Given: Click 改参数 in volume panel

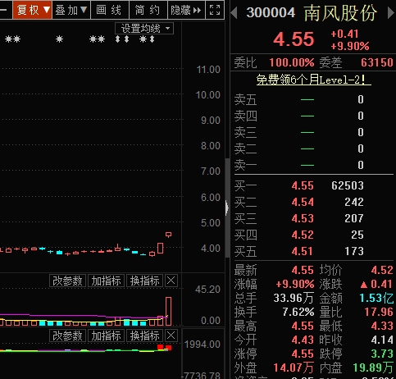Looking at the screenshot, I should (x=67, y=281).
